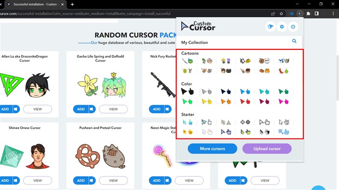Select the Shrek and Donkey cursor
The width and height of the screenshot is (339, 190).
click(x=187, y=71)
